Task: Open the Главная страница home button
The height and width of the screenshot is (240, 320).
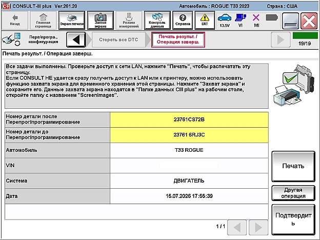Action: [x=43, y=20]
